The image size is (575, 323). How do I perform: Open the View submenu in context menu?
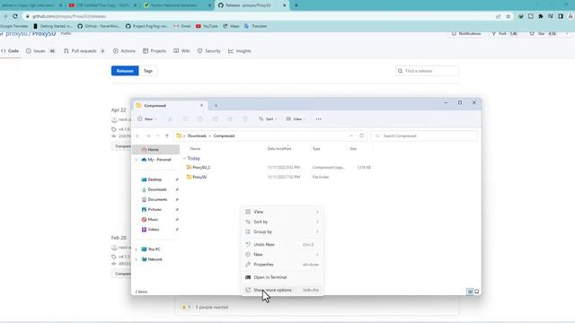[x=281, y=212]
